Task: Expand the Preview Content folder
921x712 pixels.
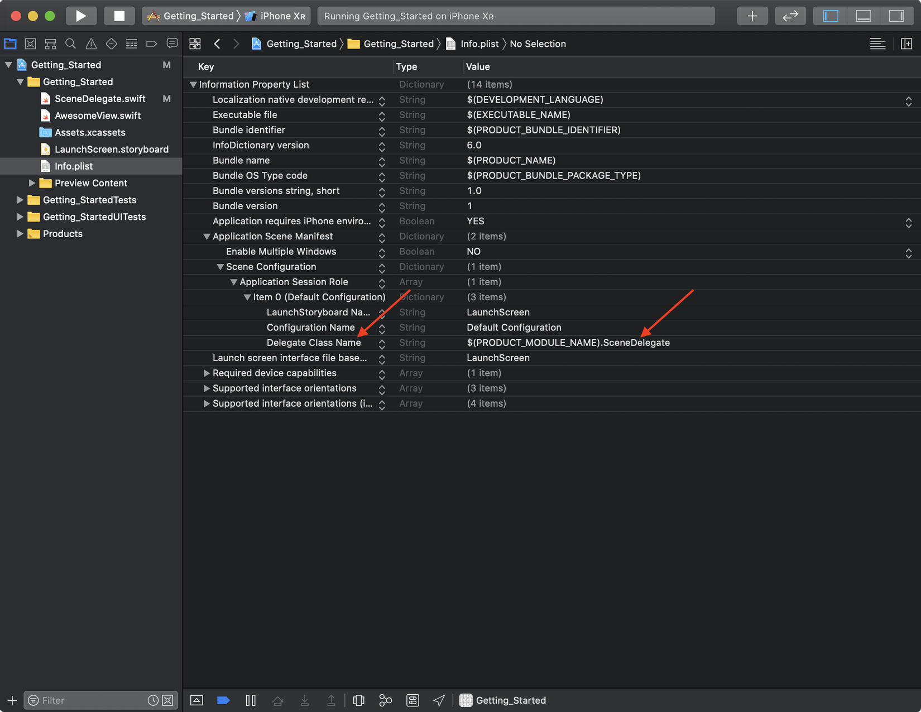Action: 32,183
